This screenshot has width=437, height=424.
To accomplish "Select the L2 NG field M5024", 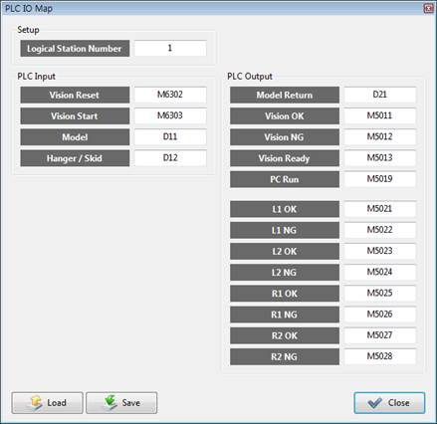I will click(x=380, y=272).
